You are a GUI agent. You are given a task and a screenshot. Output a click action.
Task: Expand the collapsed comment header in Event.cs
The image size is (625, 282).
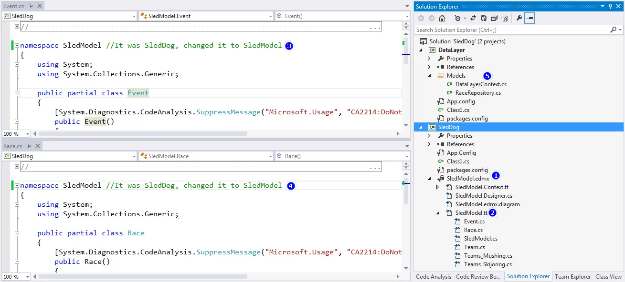(x=17, y=27)
